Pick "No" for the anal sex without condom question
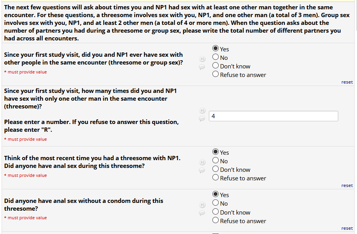This screenshot has height=234, width=357. (x=216, y=203)
